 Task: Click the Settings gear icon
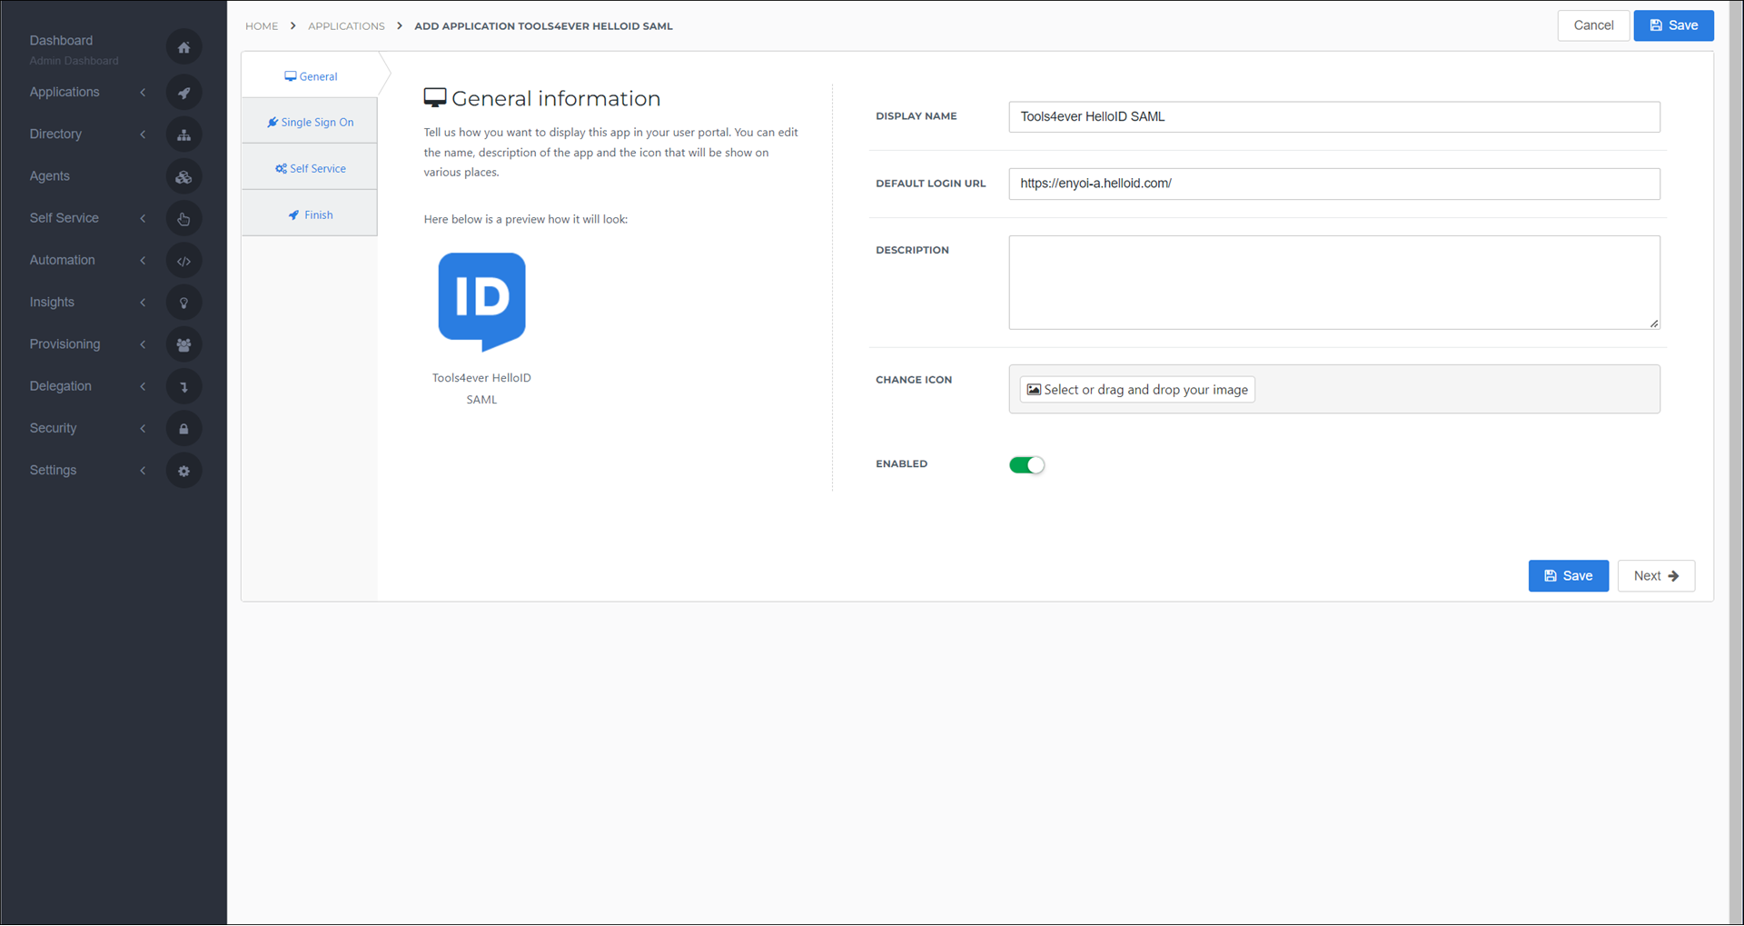point(183,471)
